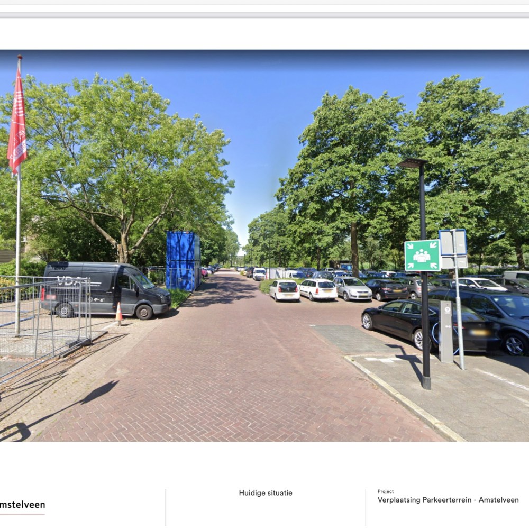The image size is (529, 529).
Task: Click 'Verplaatsing Parkeerterrein - Amstelveen' project title
Action: pyautogui.click(x=448, y=500)
